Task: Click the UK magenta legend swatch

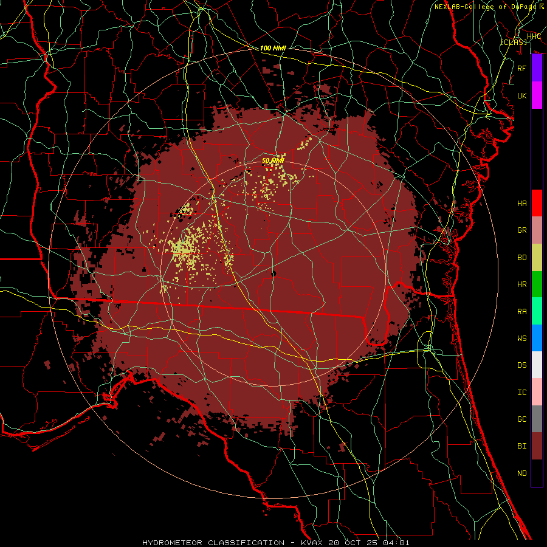Action: pos(537,95)
